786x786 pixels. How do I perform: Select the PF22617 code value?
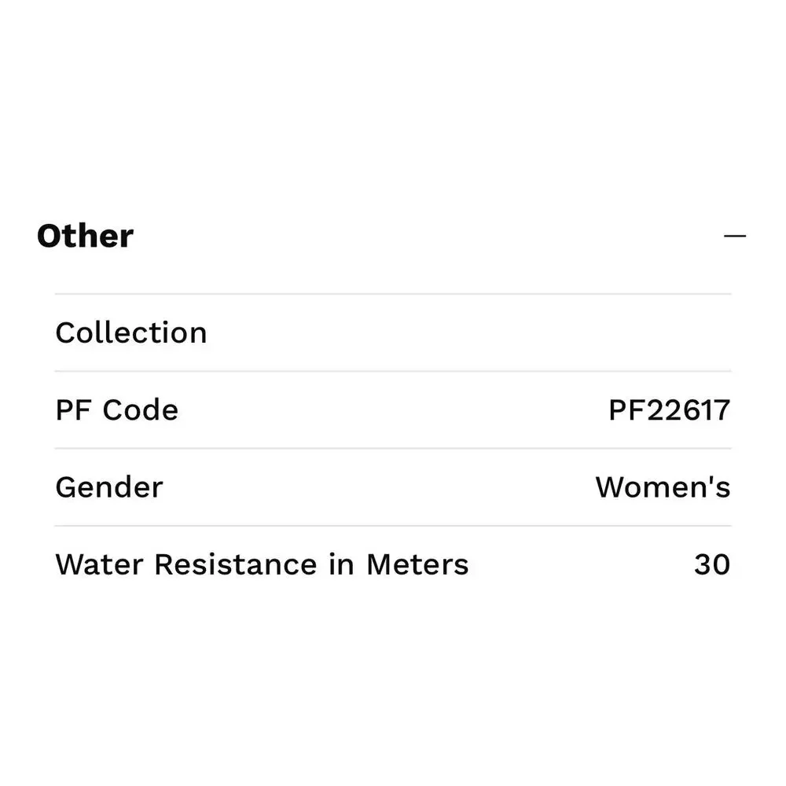pos(669,410)
